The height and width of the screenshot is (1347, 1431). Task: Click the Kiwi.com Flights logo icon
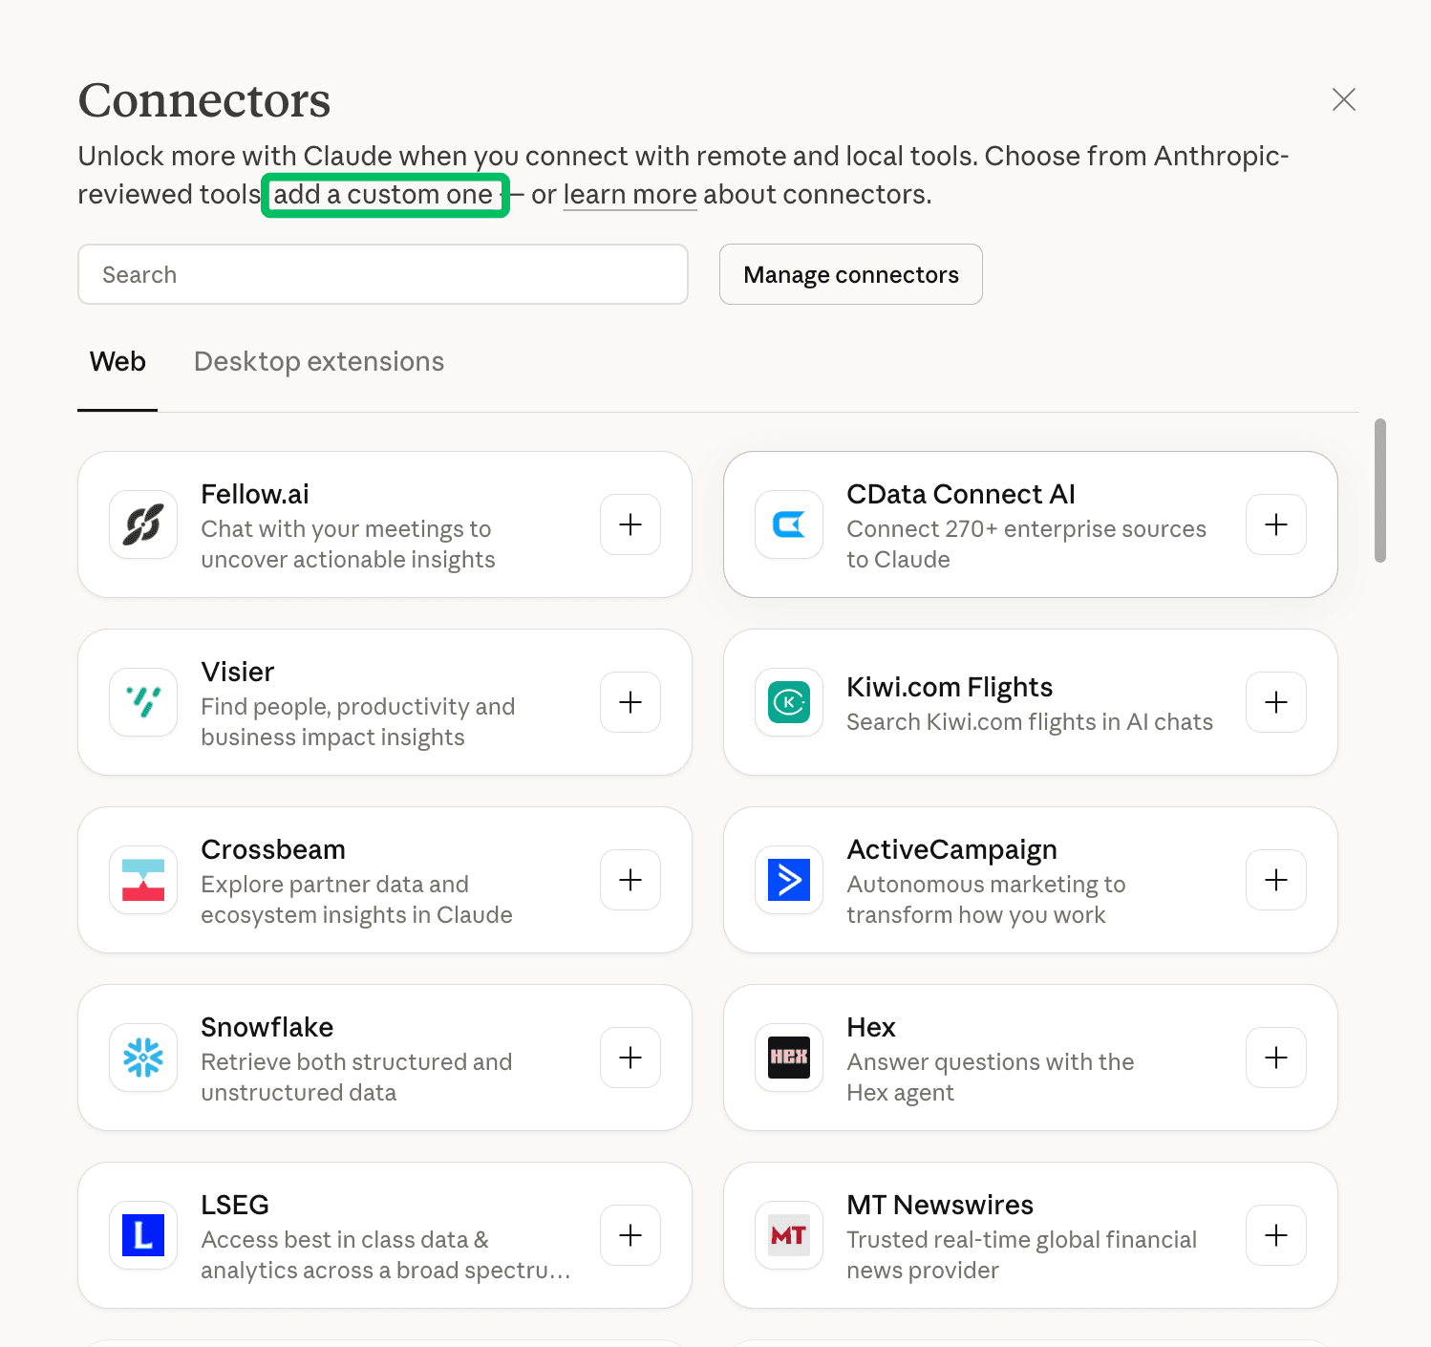(789, 702)
